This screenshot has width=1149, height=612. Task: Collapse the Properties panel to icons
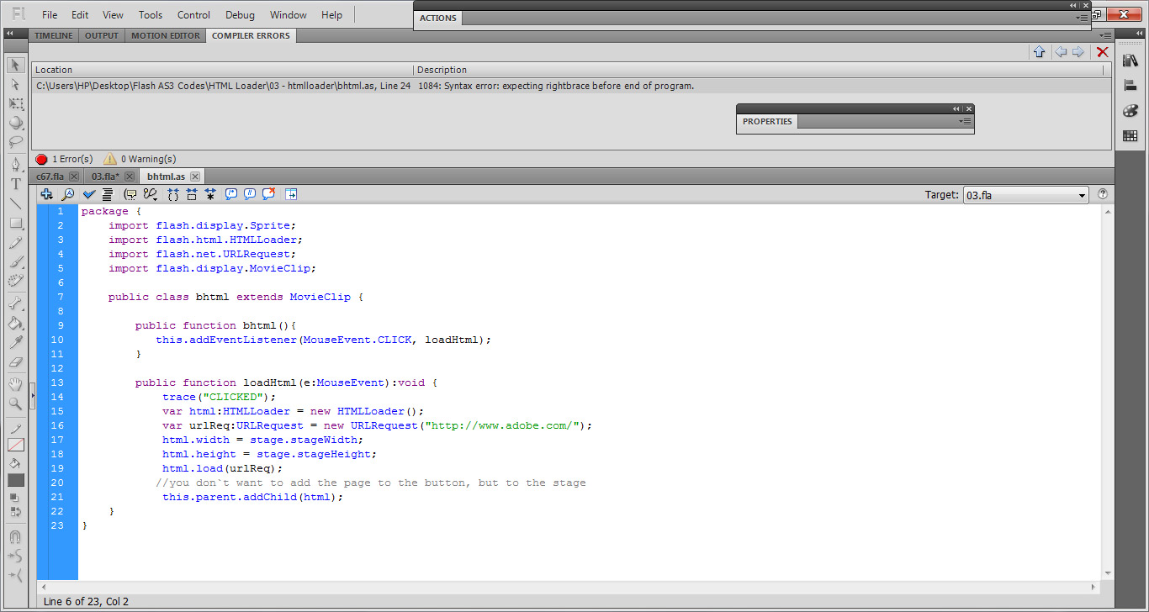[956, 108]
